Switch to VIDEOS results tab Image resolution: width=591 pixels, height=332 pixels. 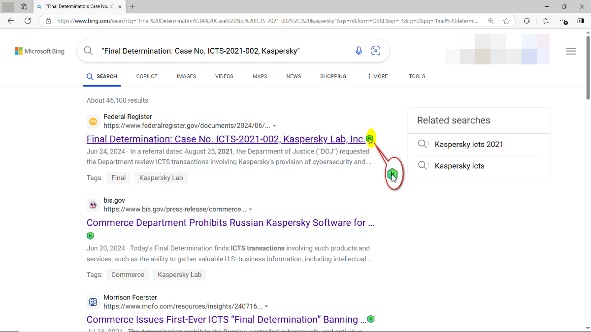pos(224,76)
